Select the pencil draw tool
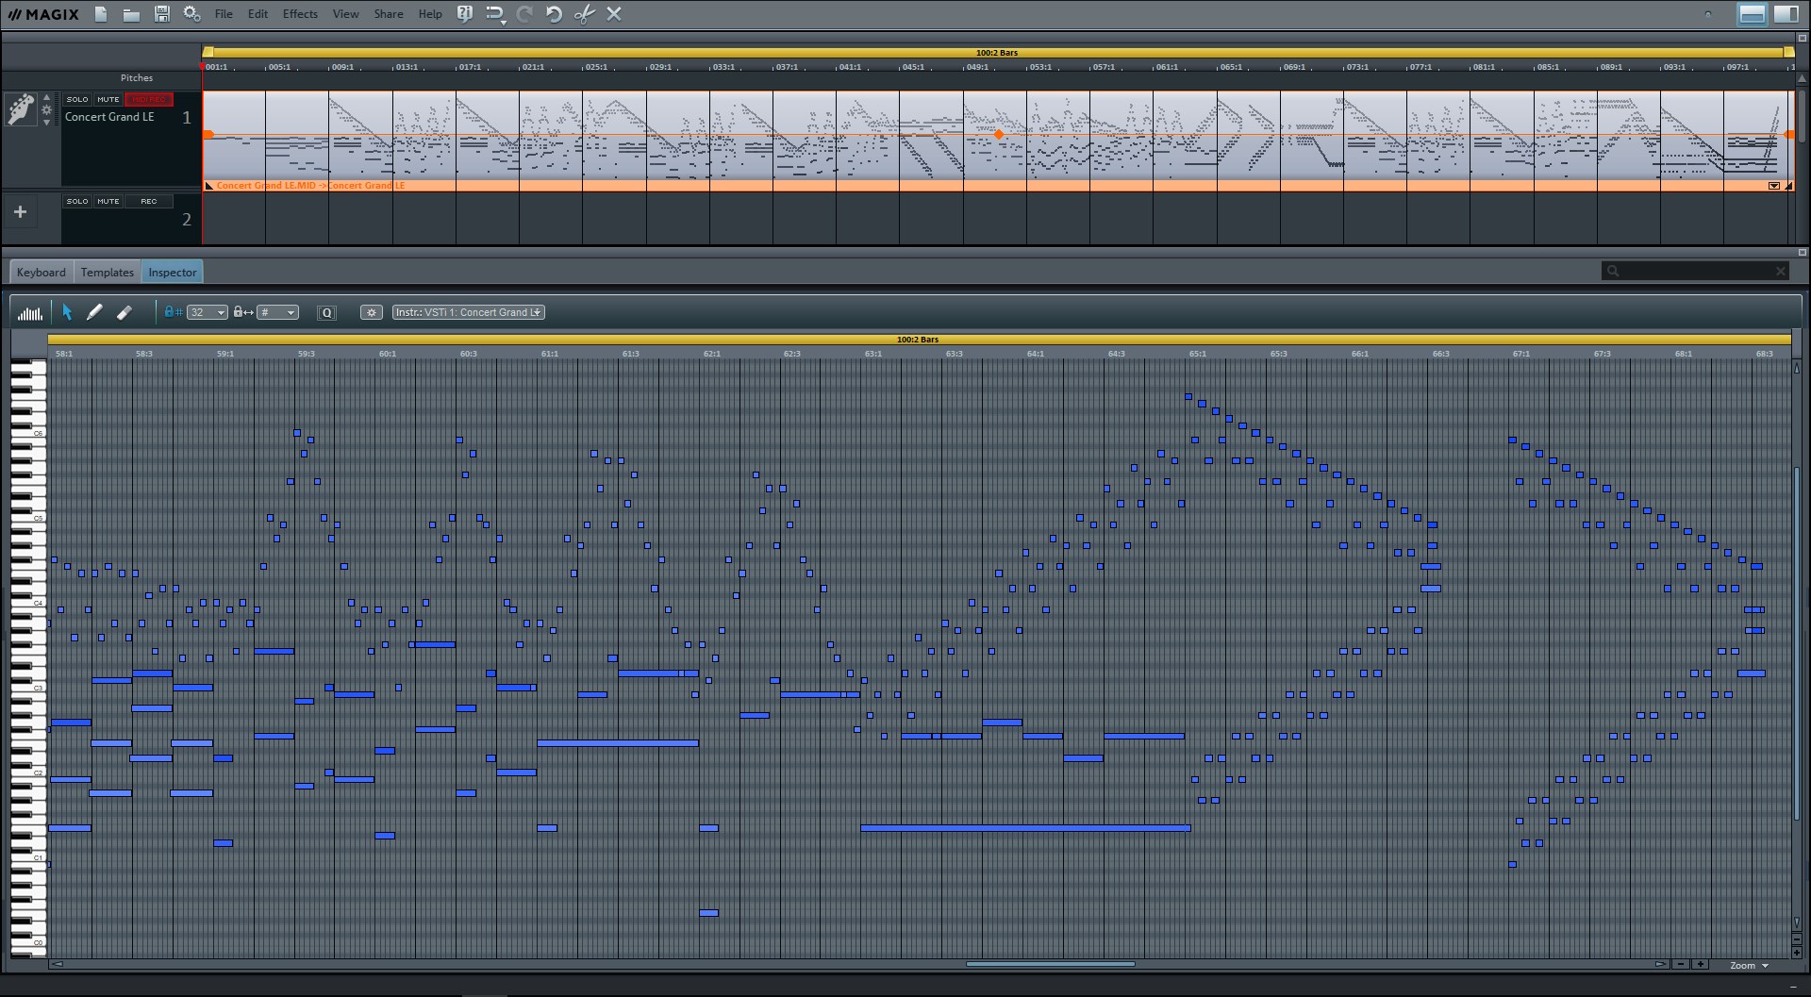The image size is (1811, 997). point(94,311)
